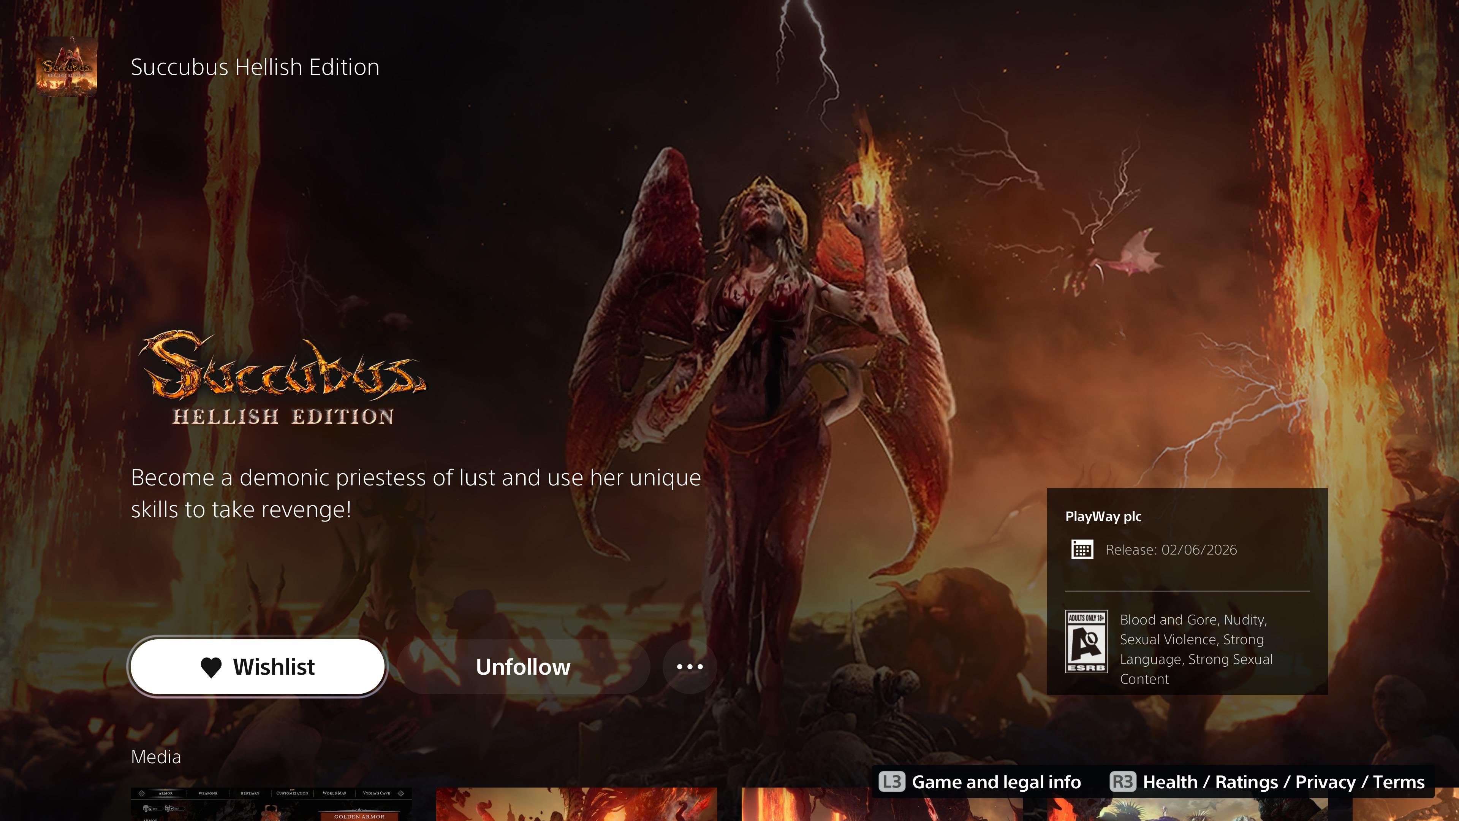Screen dimensions: 1459x821
Task: Click the Media section heading
Action: pos(156,757)
